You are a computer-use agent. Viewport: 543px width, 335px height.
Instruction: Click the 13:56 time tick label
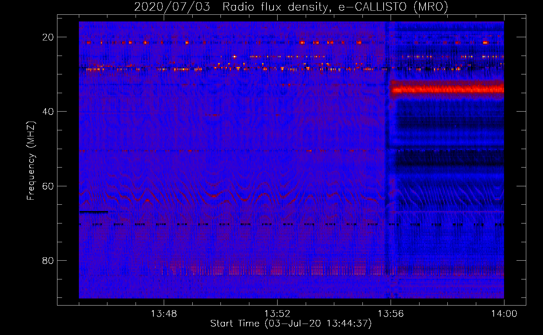(391, 314)
